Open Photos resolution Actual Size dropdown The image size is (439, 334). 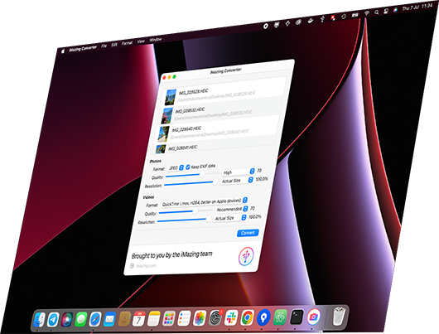click(237, 181)
